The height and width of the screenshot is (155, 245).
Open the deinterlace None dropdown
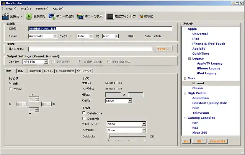click(126, 124)
